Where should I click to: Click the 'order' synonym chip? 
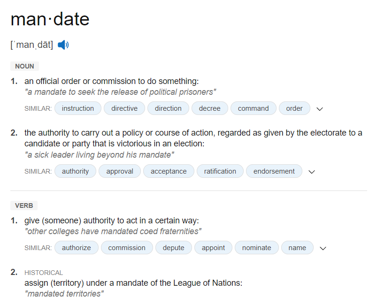click(294, 108)
